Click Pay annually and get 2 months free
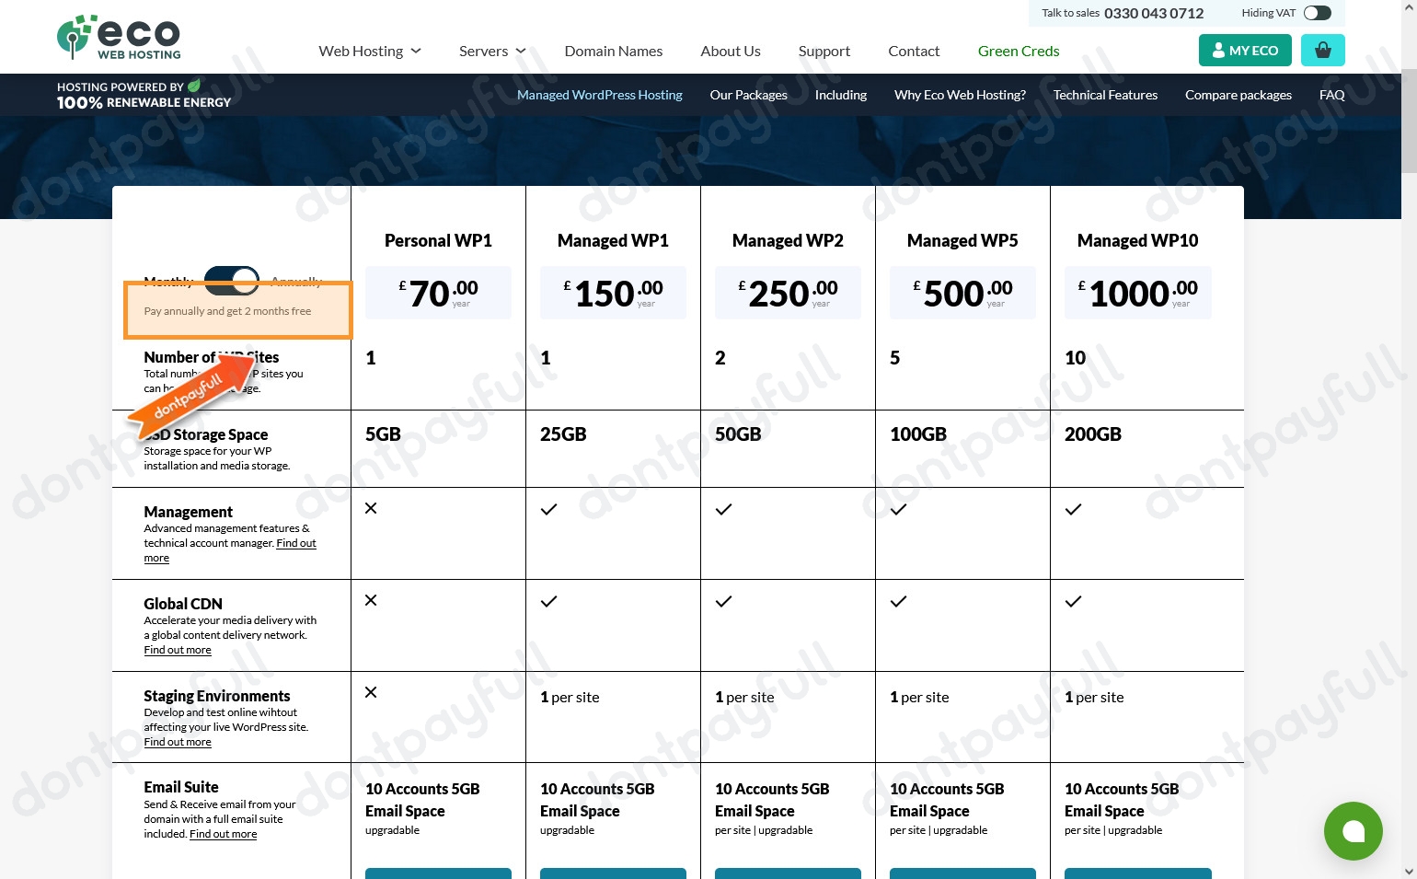This screenshot has height=879, width=1417. (227, 311)
